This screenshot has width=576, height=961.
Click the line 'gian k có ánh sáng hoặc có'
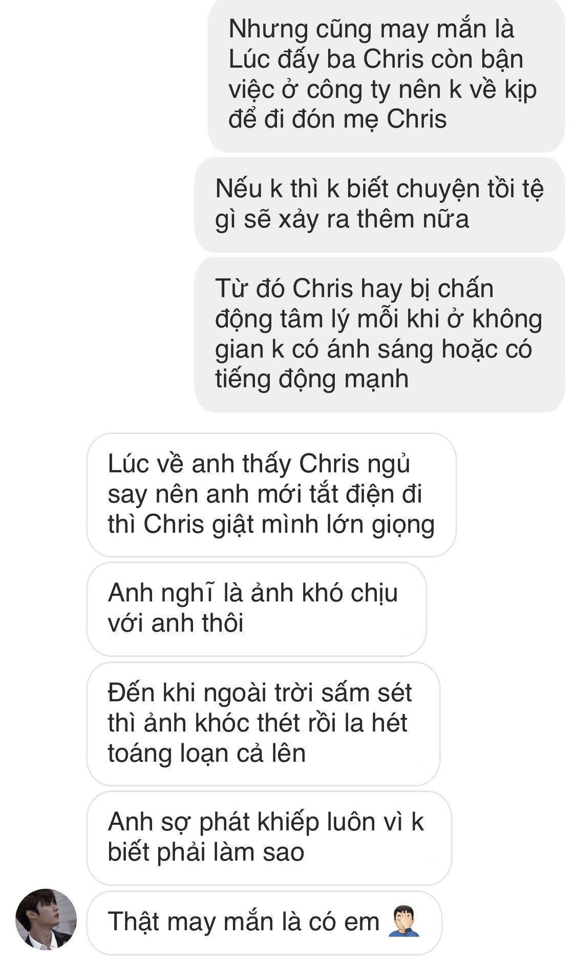coord(373,349)
